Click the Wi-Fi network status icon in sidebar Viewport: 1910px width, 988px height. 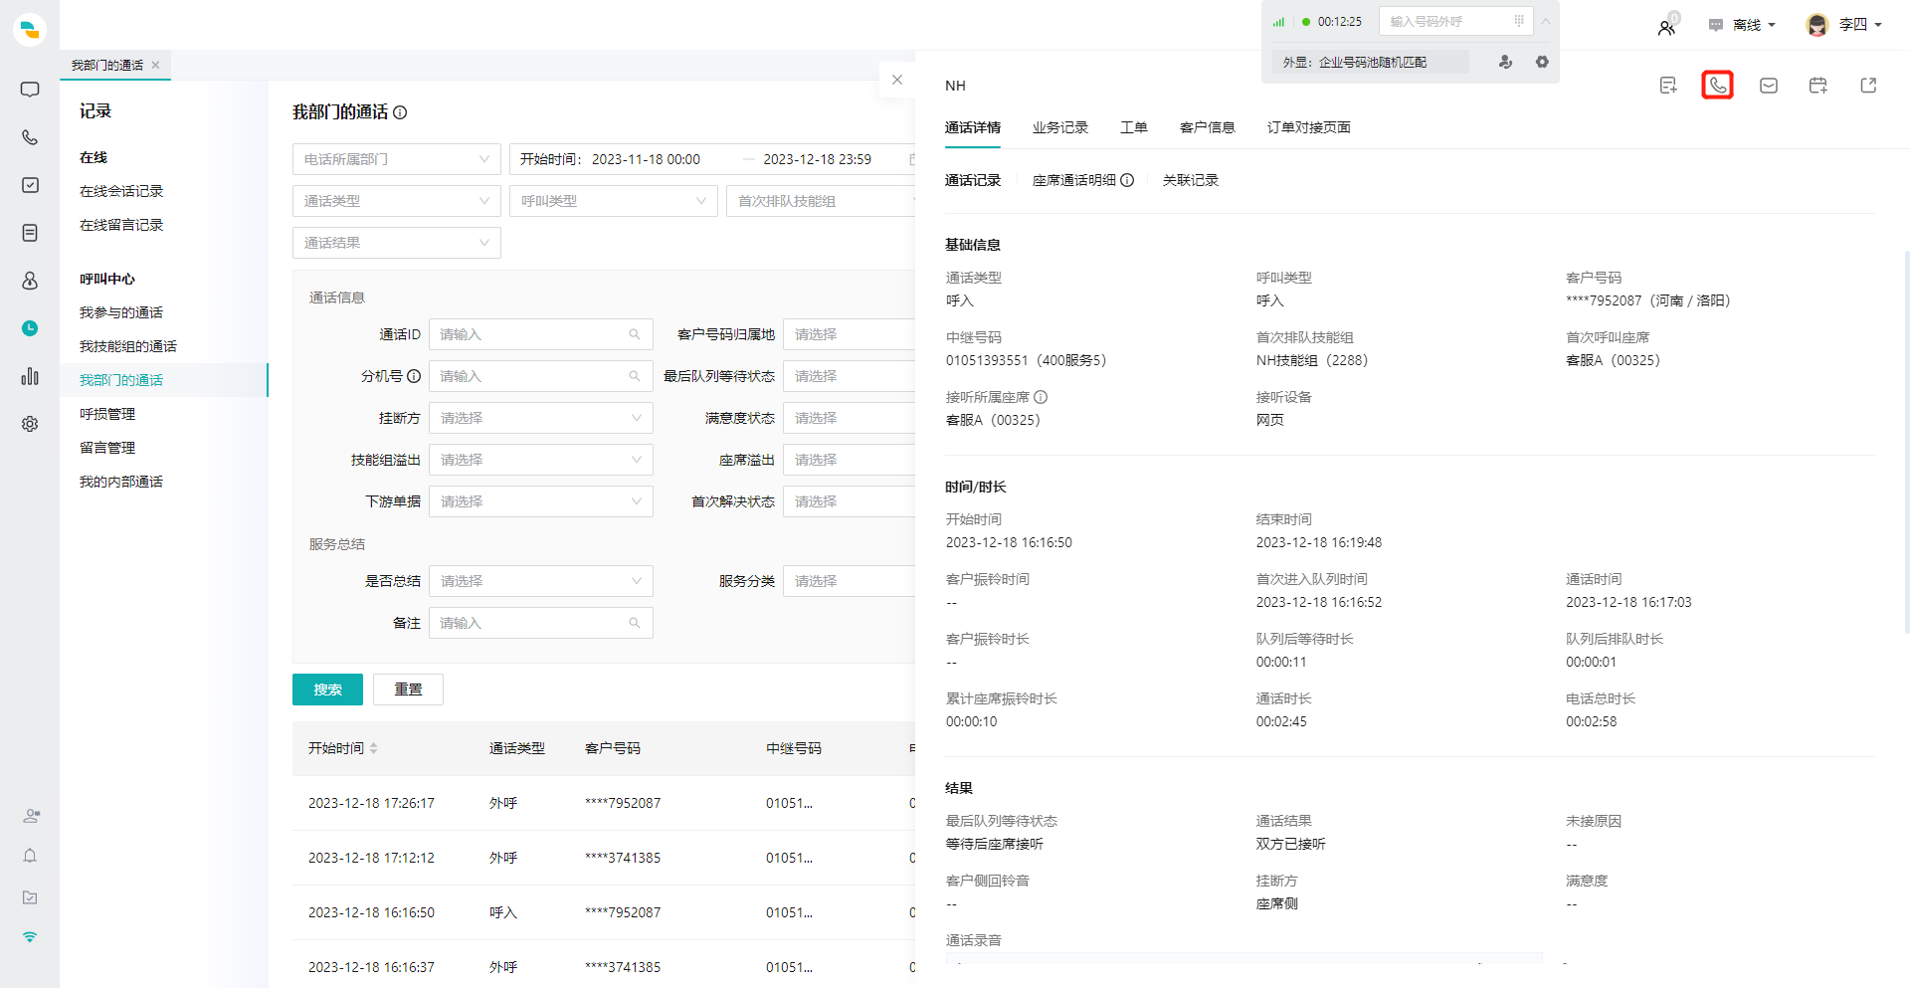coord(30,937)
